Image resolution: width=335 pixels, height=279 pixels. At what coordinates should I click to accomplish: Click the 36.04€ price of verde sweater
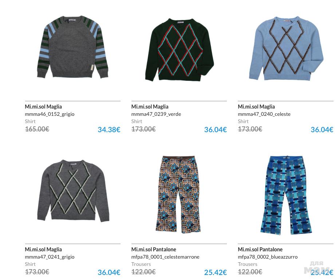(215, 129)
